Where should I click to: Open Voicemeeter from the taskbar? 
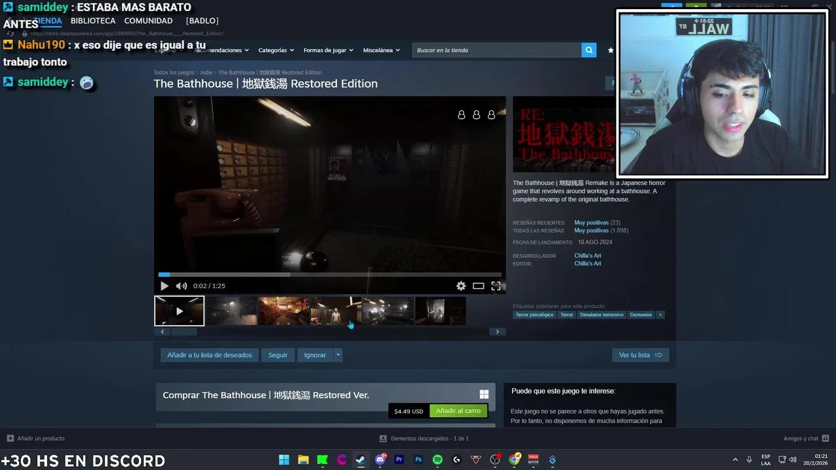tap(534, 460)
